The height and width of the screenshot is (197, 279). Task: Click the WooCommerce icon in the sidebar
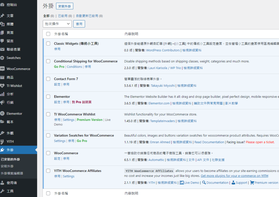2,69
